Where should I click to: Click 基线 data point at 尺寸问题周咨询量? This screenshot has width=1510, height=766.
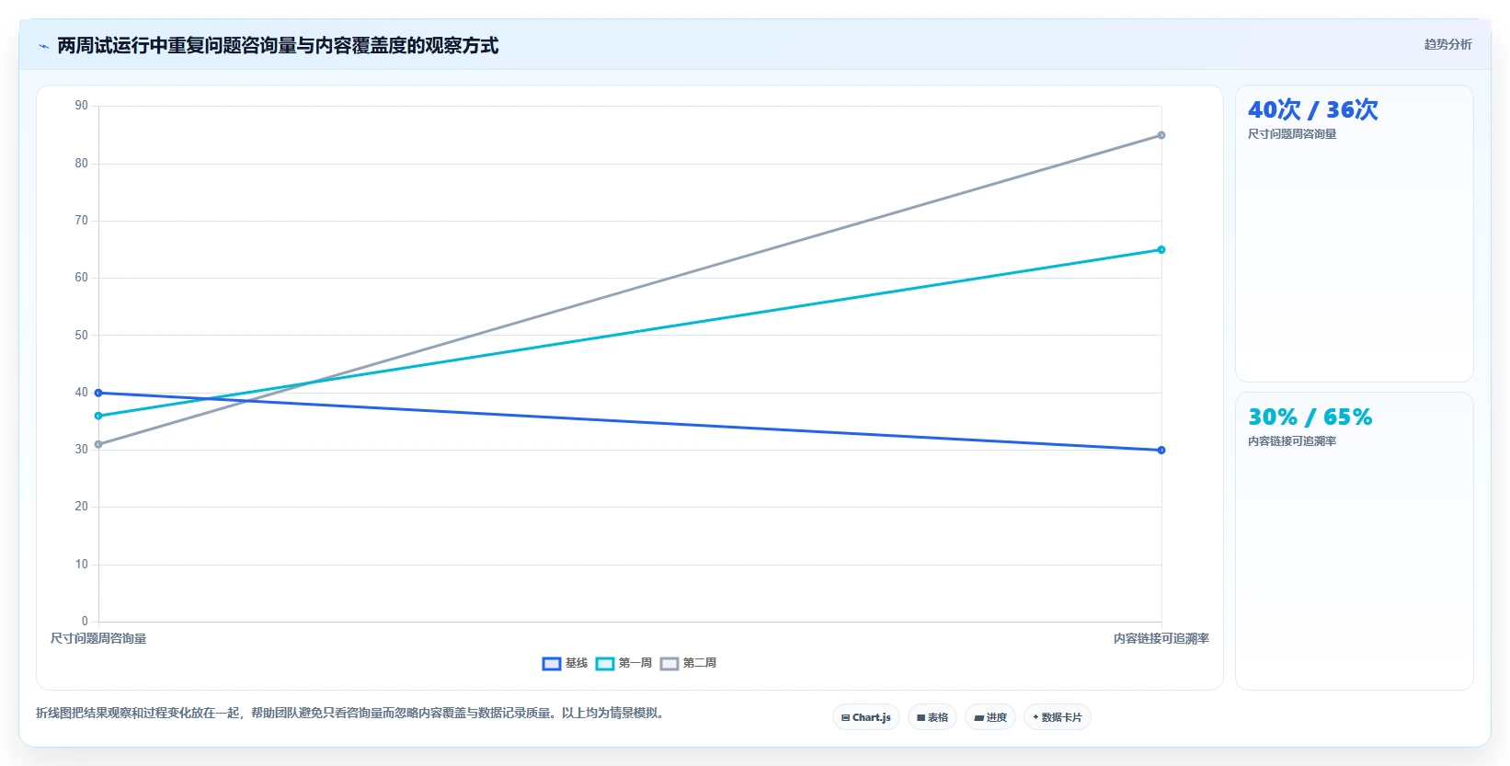[98, 393]
